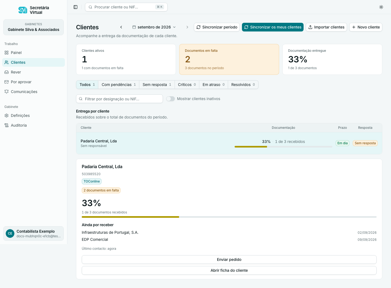Click the CE user avatar
The image size is (391, 288).
pyautogui.click(x=10, y=233)
